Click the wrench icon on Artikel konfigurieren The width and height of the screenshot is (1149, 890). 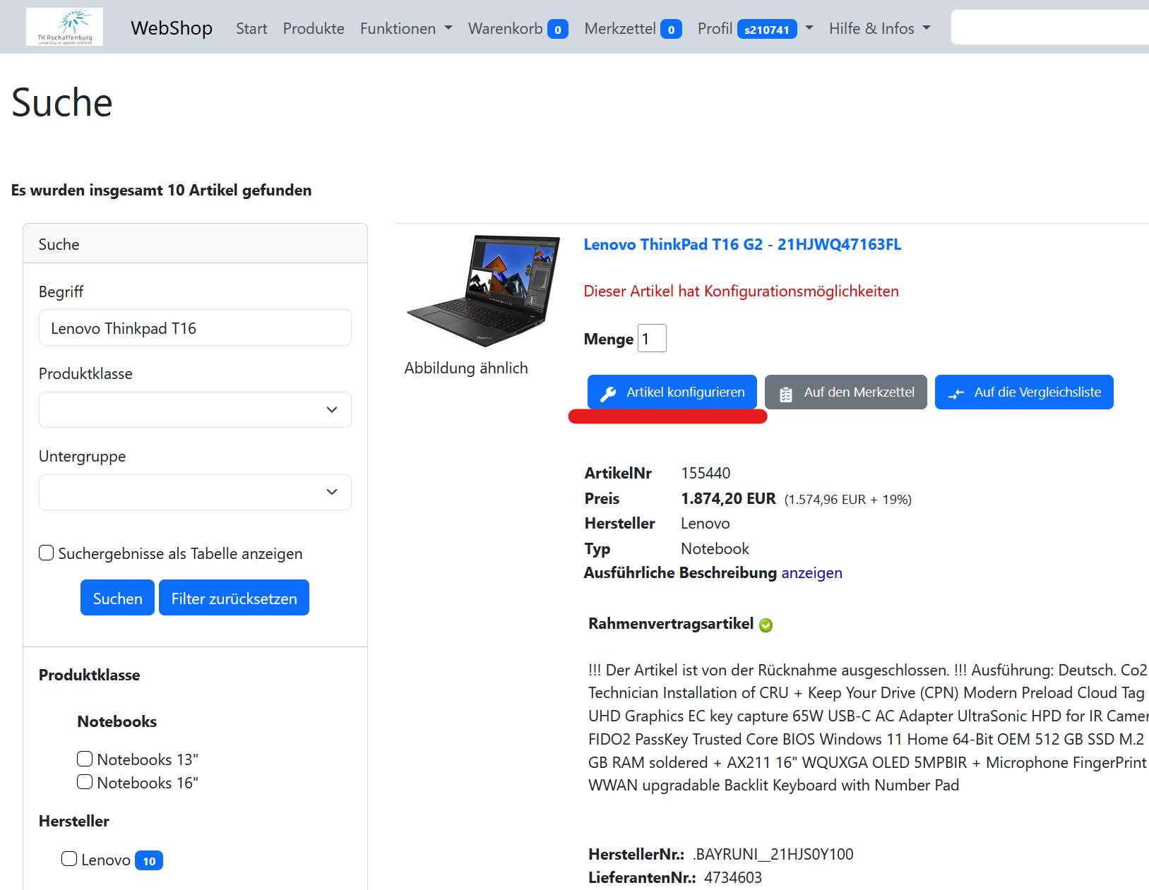[x=608, y=394]
